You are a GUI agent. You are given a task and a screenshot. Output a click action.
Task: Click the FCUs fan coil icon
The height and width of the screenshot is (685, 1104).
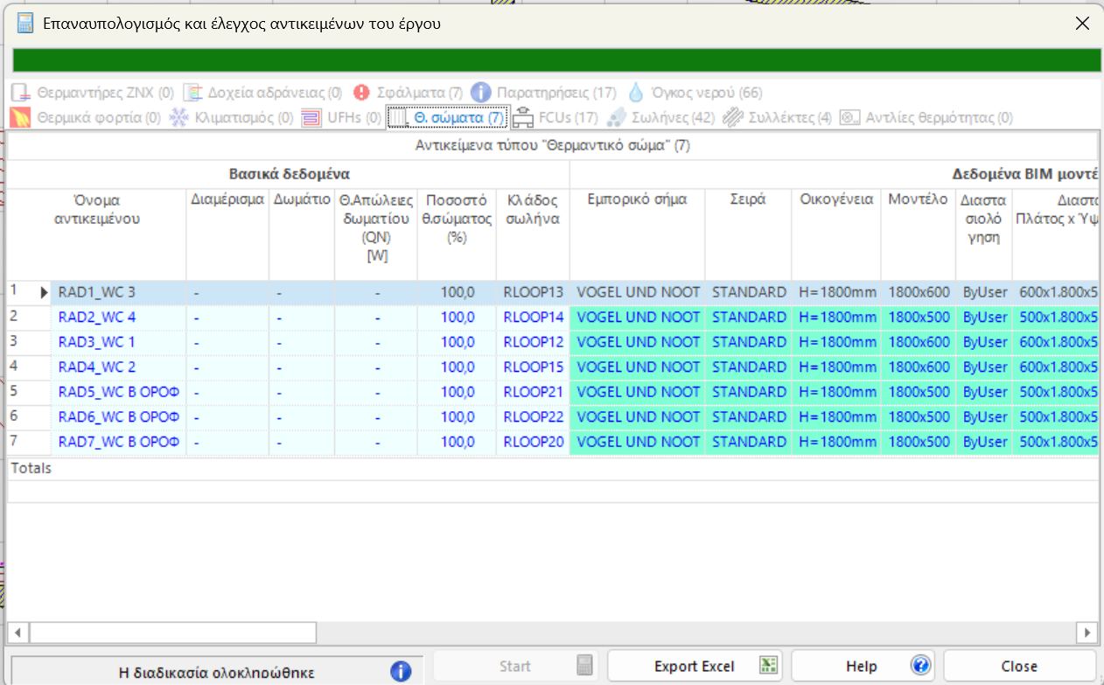[x=523, y=117]
